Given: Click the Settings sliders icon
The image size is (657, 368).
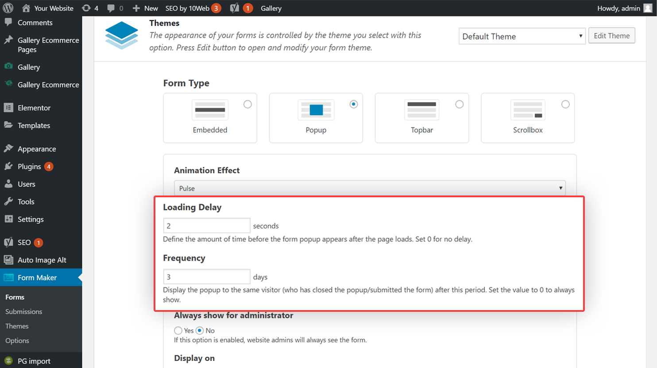Looking at the screenshot, I should [8, 219].
